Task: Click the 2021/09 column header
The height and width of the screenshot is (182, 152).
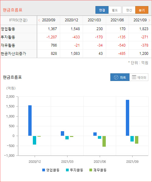Action: pyautogui.click(x=140, y=20)
